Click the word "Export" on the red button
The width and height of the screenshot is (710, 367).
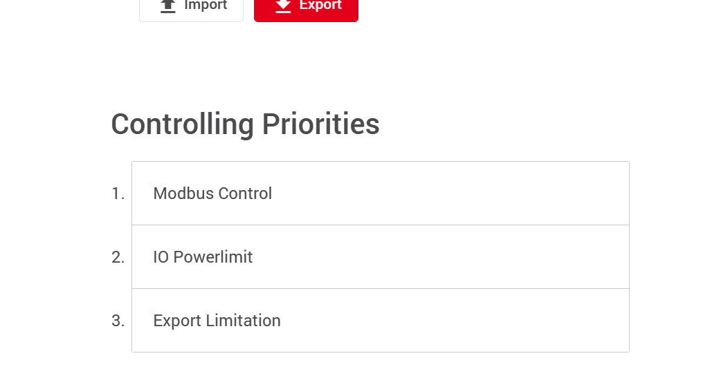[x=320, y=6]
